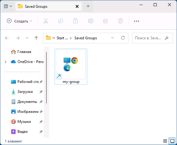177x145 pixels.
Task: Click the pin icon next to Музыка
Action: 41,122
